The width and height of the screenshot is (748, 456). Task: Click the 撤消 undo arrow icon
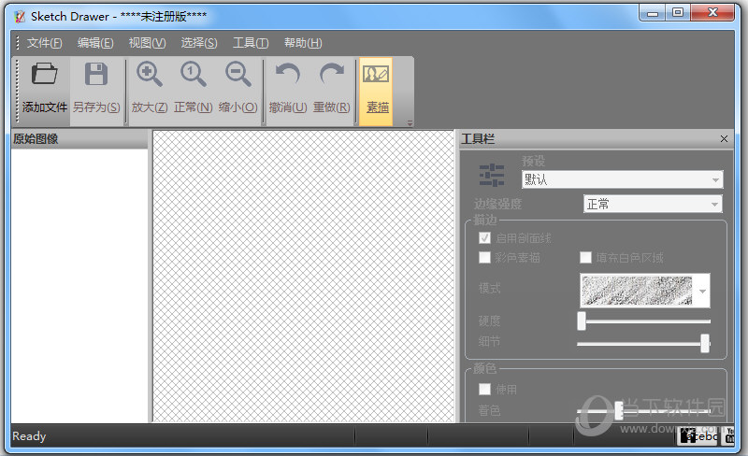[x=288, y=74]
